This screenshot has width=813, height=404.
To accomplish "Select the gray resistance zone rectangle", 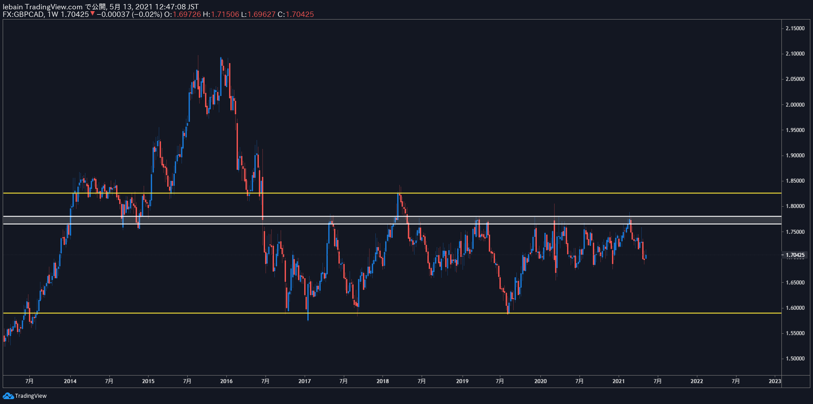I will click(x=391, y=220).
